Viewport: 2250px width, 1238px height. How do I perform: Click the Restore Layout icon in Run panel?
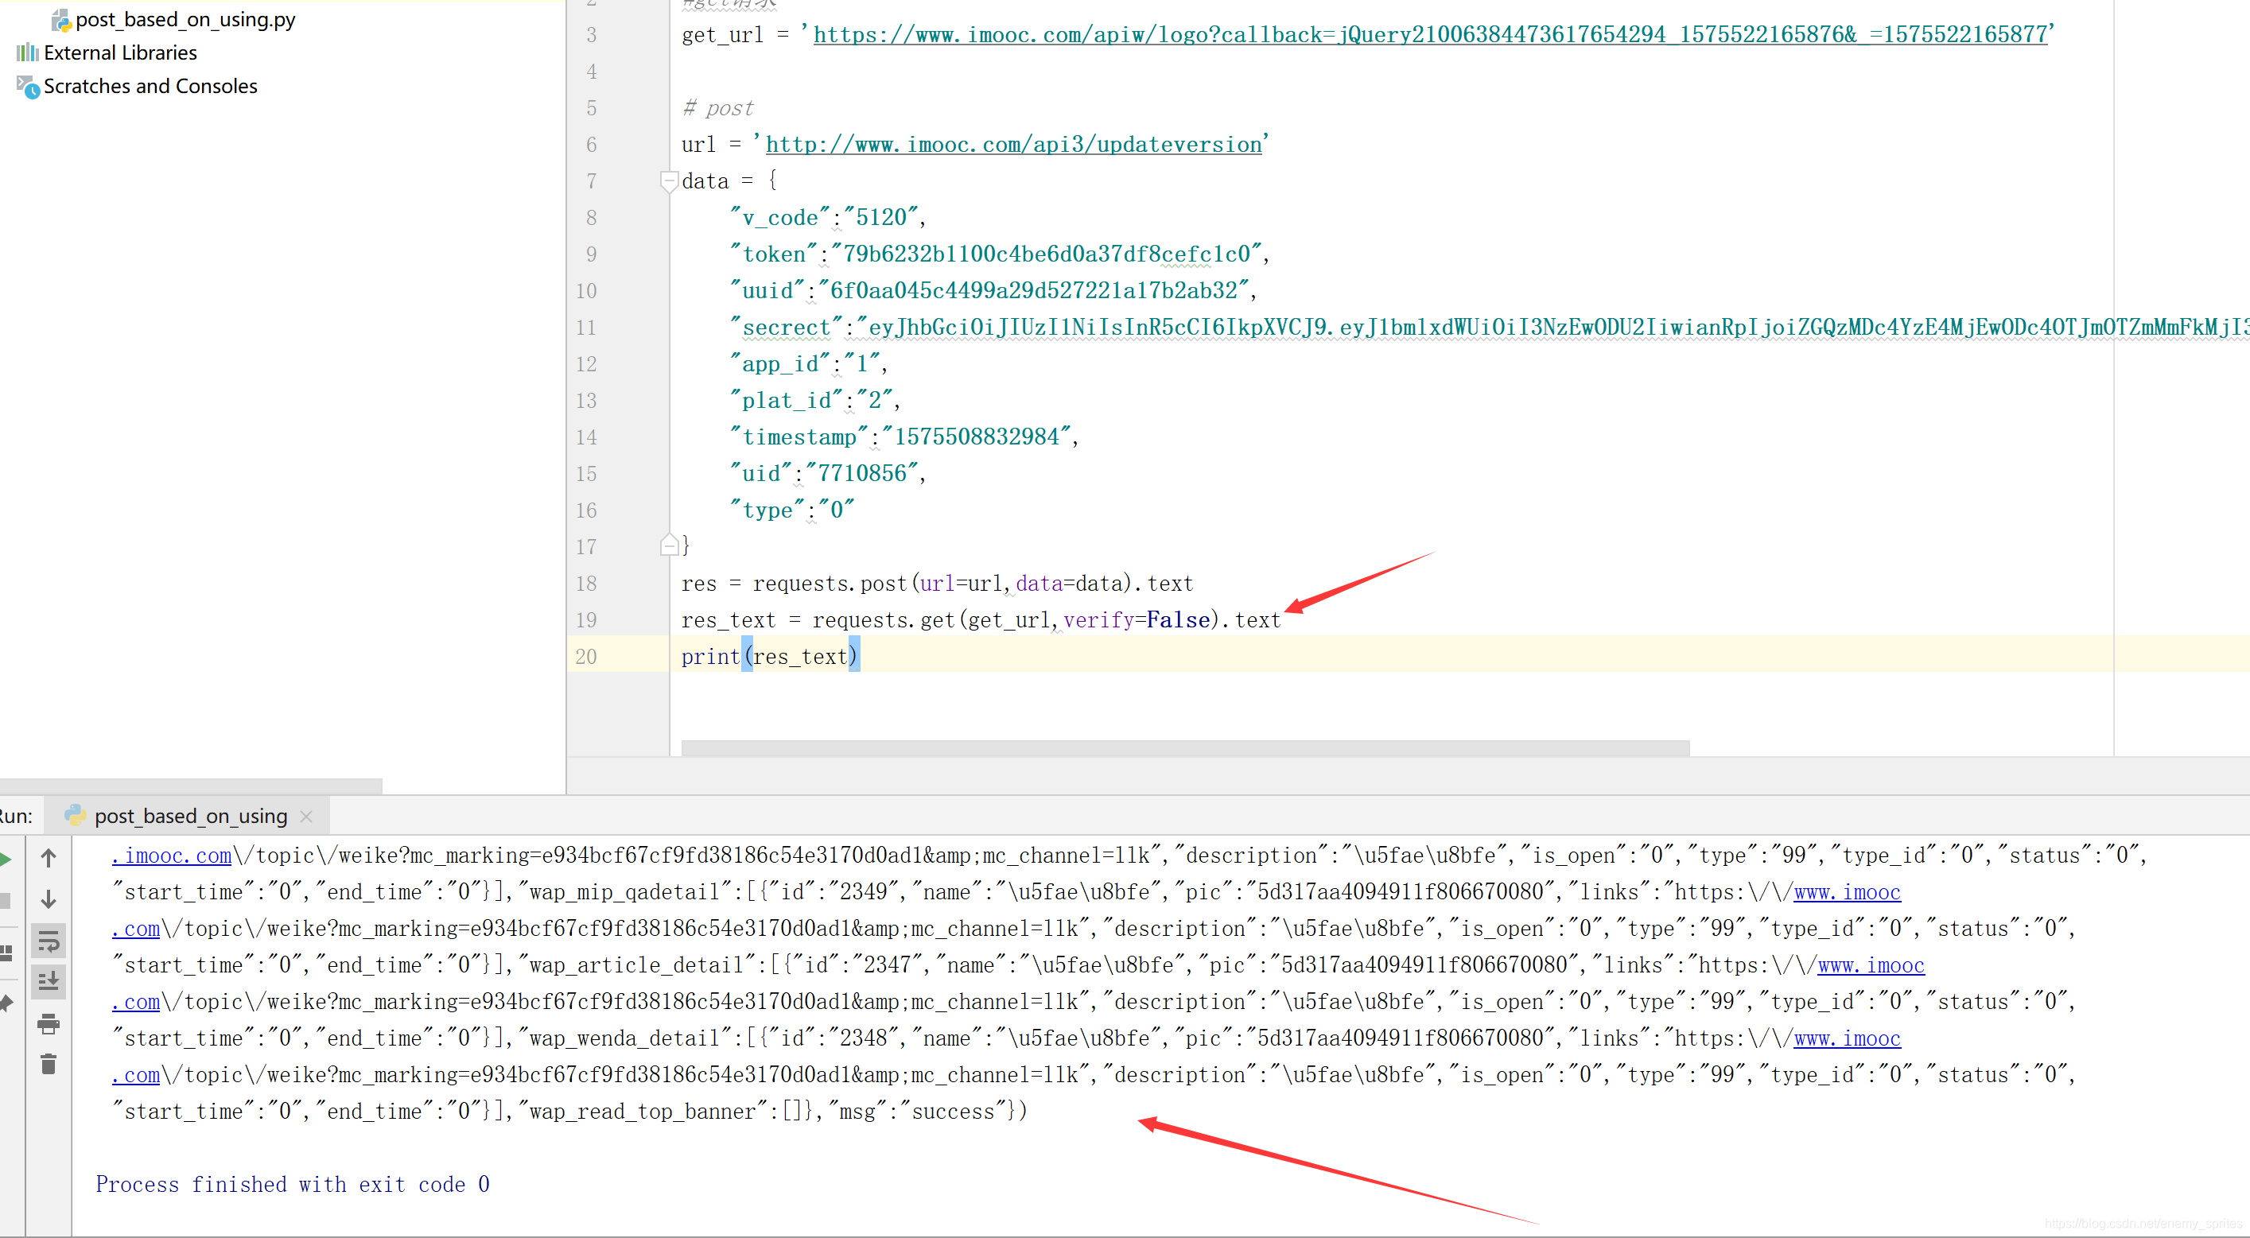click(4, 953)
